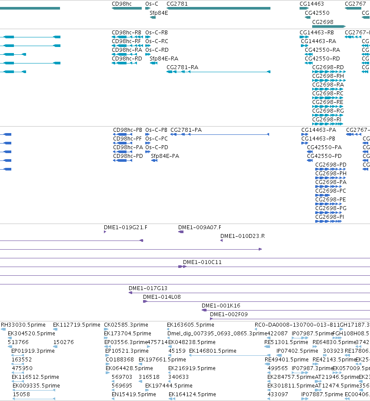The image size is (370, 401).
Task: Select EST EN15419.5prime
Action: 134,394
